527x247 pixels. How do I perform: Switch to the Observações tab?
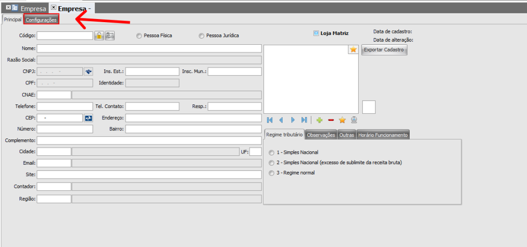point(321,135)
